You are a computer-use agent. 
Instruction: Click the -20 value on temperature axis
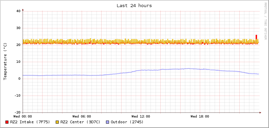(18, 112)
